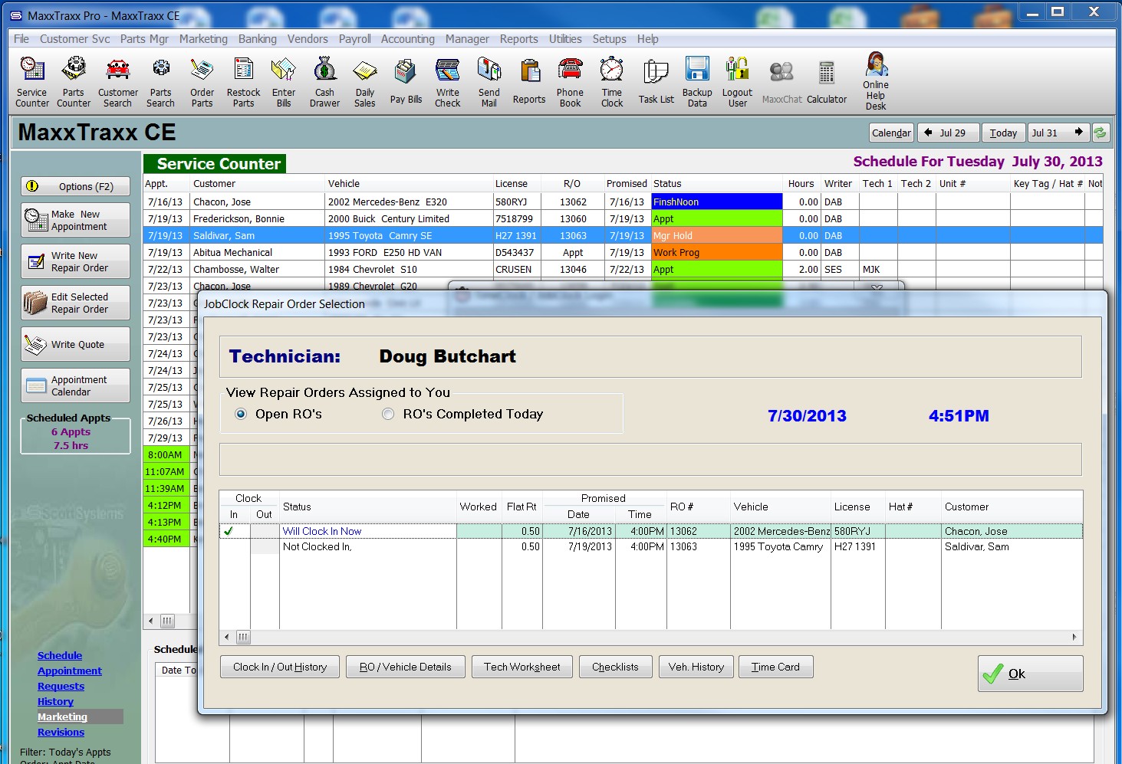The height and width of the screenshot is (764, 1122).
Task: Open the Online Help Desk
Action: [x=876, y=81]
